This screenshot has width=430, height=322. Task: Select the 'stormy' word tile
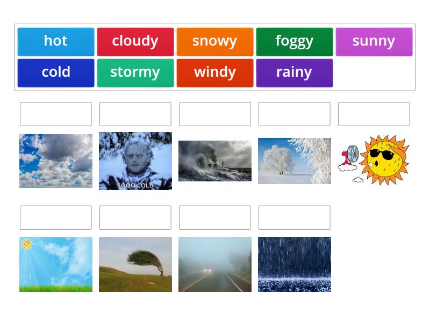135,72
